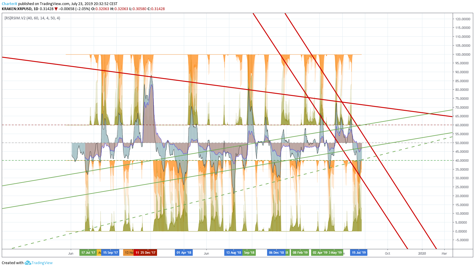Click the 2020 label on time axis
Viewport: 475px width, 268px height.
(x=422, y=253)
